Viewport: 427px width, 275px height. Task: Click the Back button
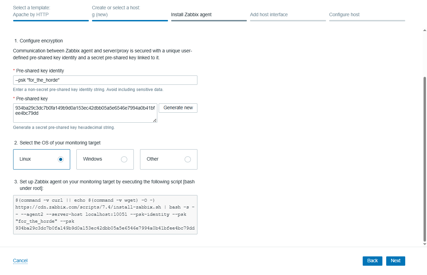click(x=372, y=261)
